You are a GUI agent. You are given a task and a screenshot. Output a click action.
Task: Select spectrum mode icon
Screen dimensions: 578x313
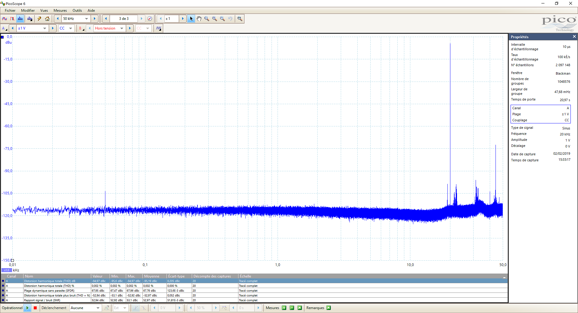20,19
